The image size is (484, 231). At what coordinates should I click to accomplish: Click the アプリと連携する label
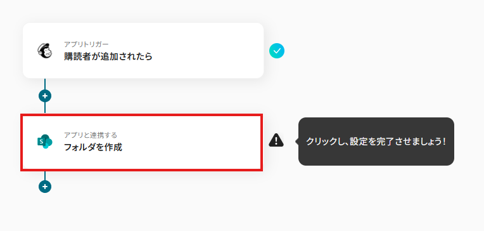(x=91, y=135)
